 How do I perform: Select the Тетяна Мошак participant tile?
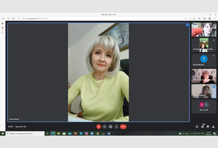[204, 60]
